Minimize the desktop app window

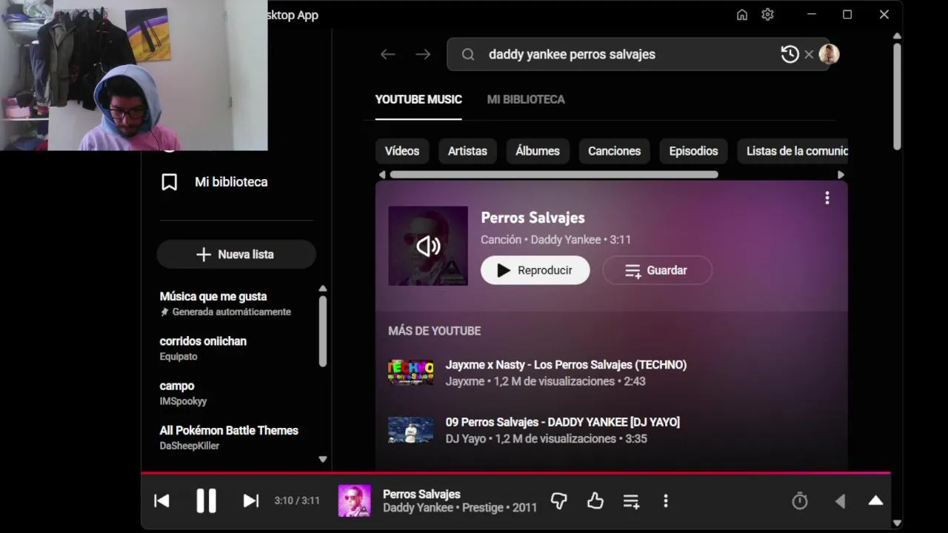click(x=812, y=15)
